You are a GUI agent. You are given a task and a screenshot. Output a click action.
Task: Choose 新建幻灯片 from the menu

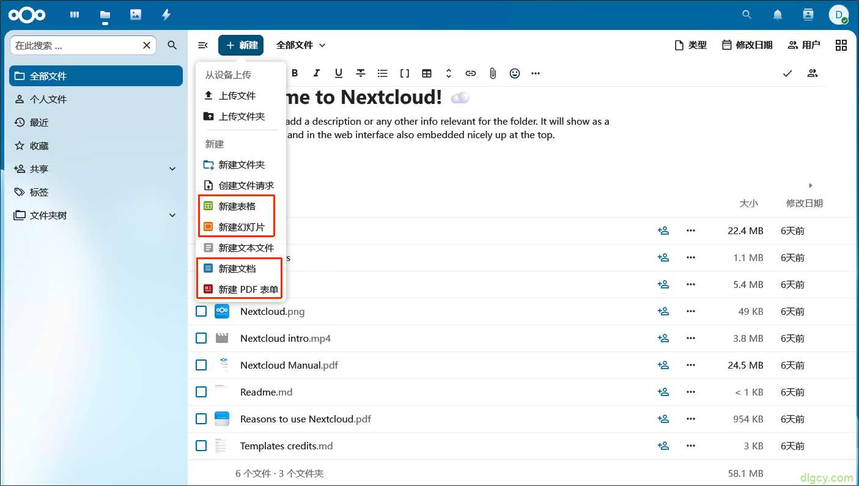click(x=241, y=227)
